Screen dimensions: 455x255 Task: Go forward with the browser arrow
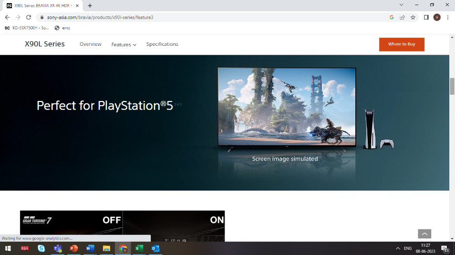(x=18, y=18)
